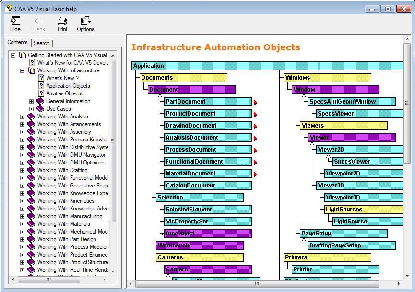Click the red arrow next to ProductDocument
The image size is (415, 292).
point(255,115)
